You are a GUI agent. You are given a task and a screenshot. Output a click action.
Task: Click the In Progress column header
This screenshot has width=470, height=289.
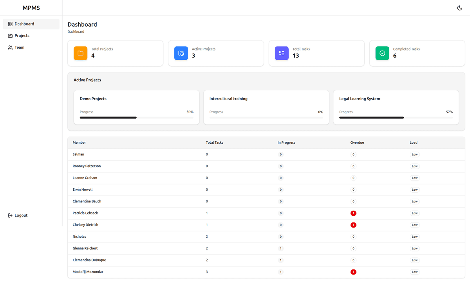coord(286,143)
